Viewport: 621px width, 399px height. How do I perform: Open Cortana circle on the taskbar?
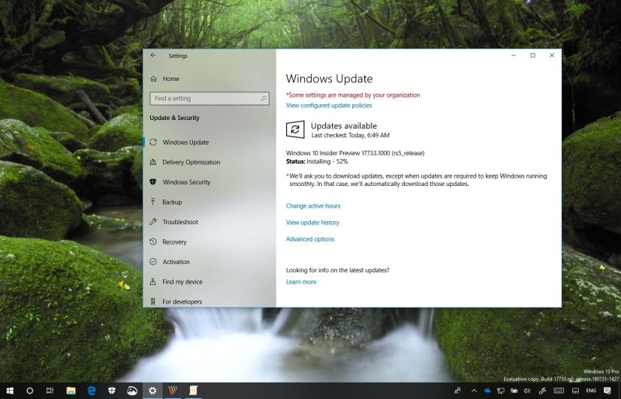click(x=30, y=391)
